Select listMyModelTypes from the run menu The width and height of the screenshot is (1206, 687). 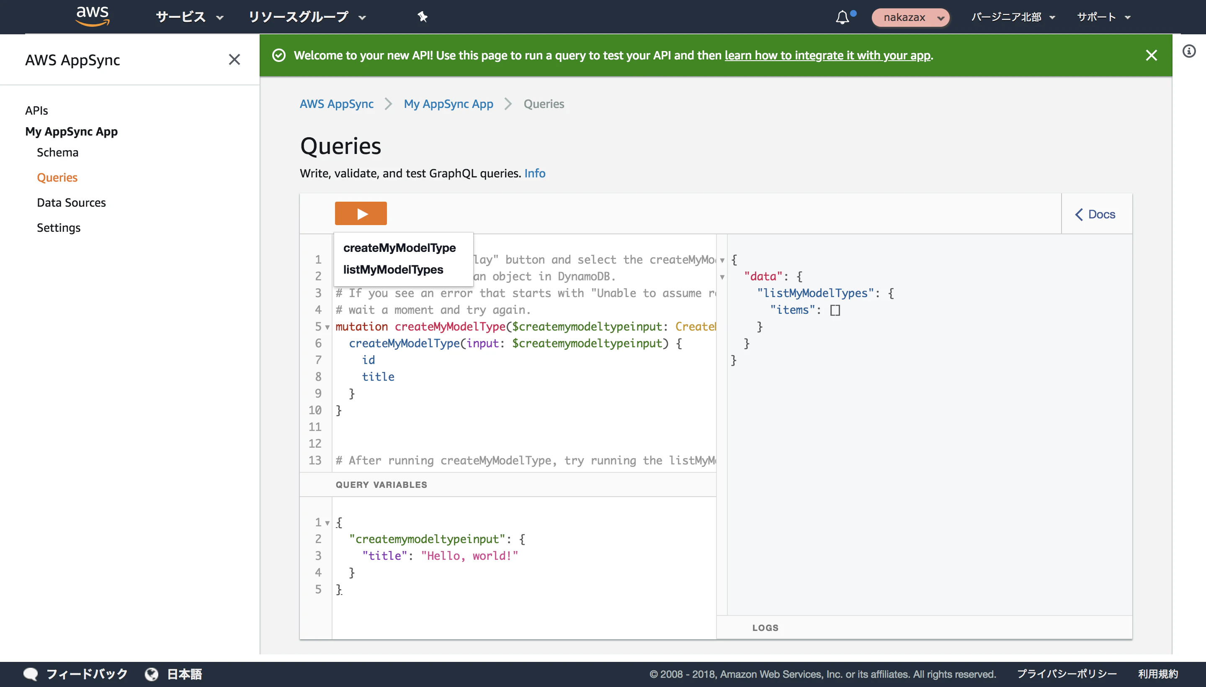pos(393,269)
